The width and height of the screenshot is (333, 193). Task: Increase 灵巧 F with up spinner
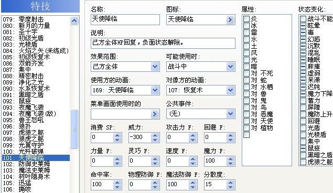(x=155, y=159)
